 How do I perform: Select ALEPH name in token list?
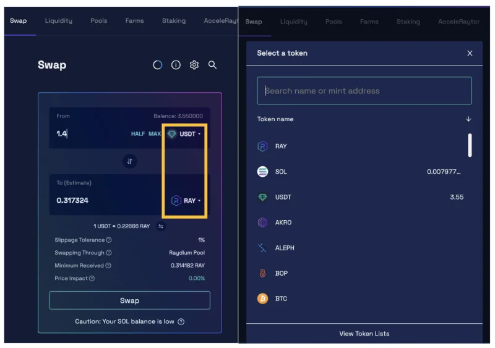pyautogui.click(x=285, y=248)
